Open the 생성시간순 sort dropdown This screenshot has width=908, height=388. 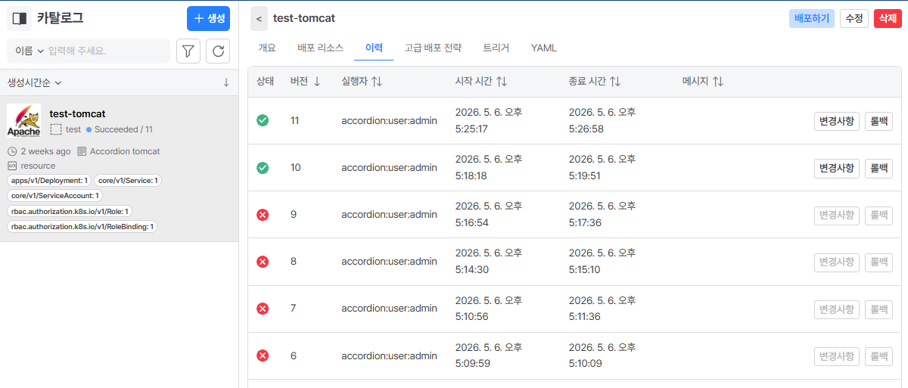(x=34, y=82)
